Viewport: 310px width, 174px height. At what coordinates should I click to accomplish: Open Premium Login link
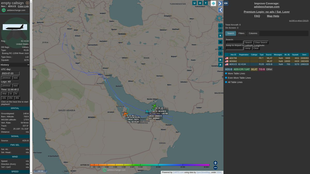(267, 12)
